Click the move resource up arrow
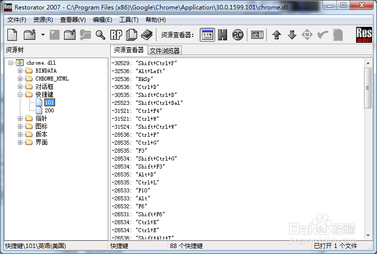 (x=277, y=35)
